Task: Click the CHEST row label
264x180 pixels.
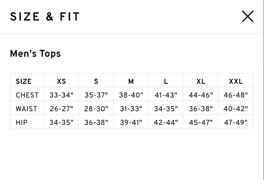Action: 27,95
